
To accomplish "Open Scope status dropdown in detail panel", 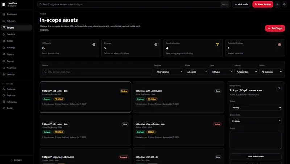I will coord(256,121).
